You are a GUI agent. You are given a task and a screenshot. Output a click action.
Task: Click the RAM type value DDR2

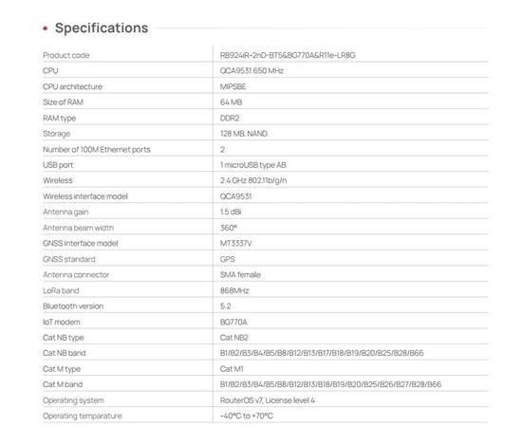tap(230, 119)
